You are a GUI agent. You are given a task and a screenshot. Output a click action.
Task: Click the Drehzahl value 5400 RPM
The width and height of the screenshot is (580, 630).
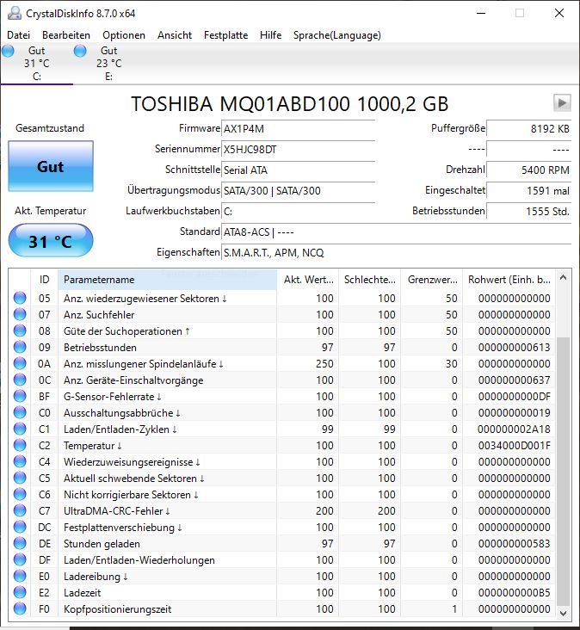pyautogui.click(x=529, y=170)
